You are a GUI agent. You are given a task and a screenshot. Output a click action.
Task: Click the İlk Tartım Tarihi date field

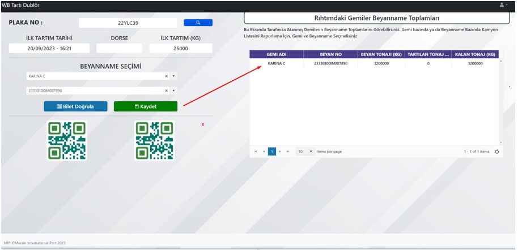tap(49, 48)
